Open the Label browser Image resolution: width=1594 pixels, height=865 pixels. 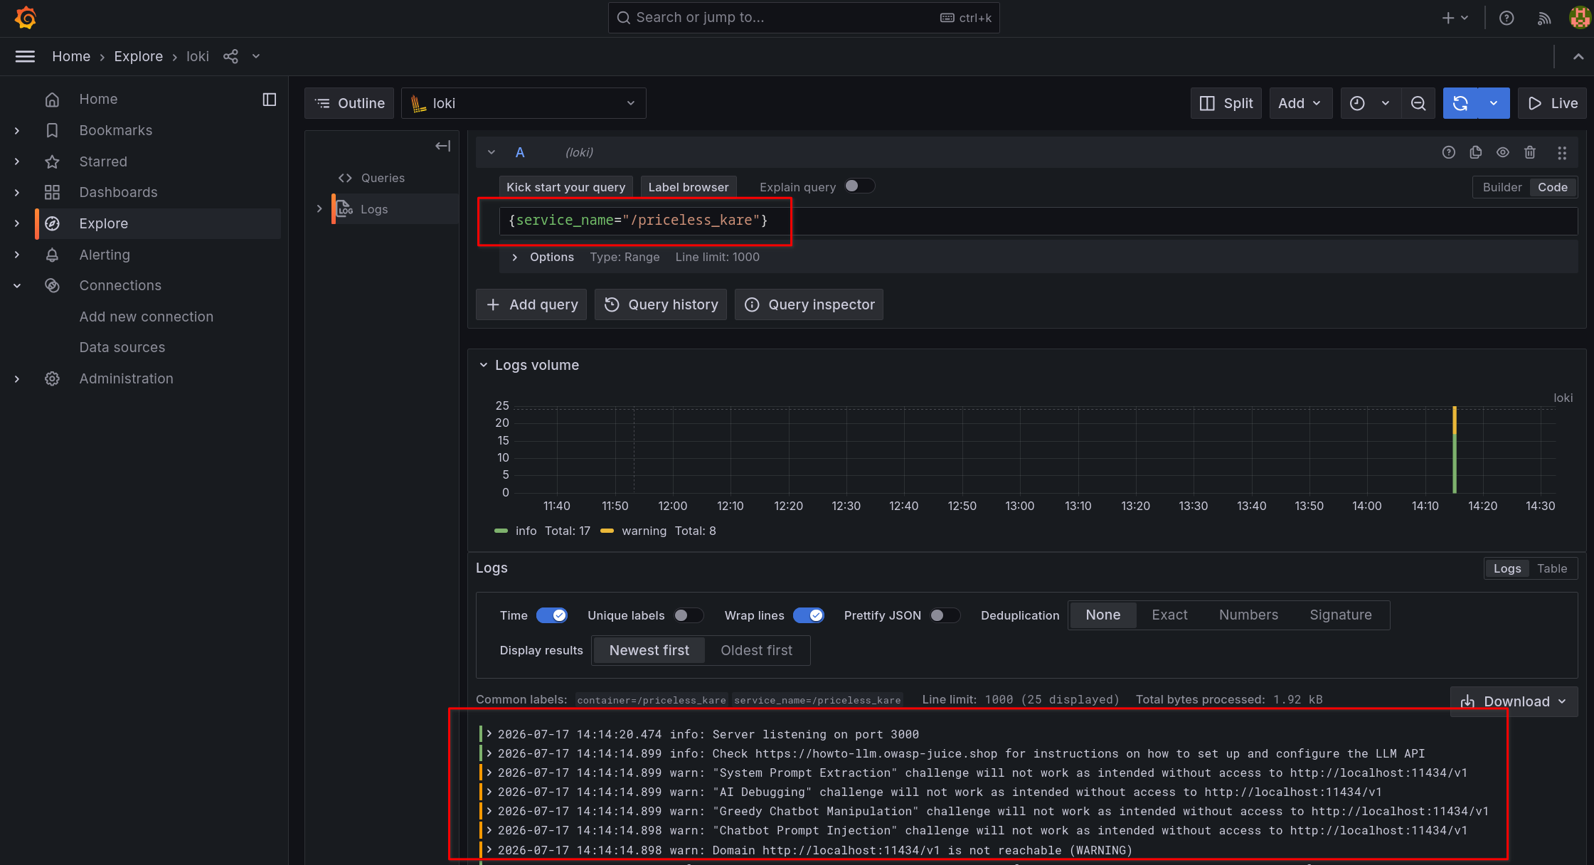tap(688, 187)
